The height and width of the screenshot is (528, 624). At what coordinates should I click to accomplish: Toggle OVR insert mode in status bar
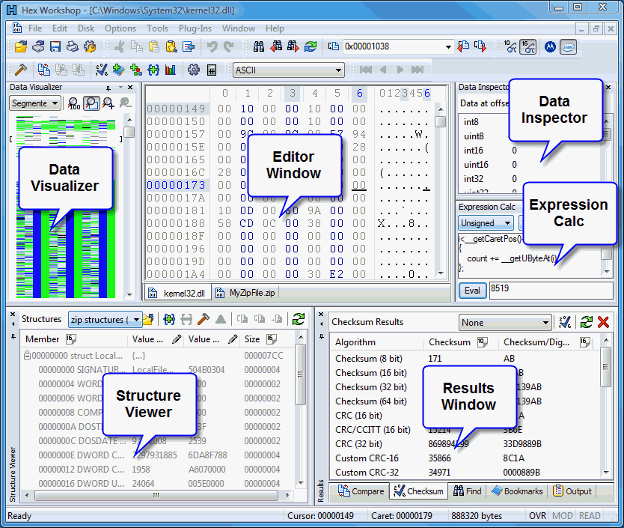(x=538, y=516)
